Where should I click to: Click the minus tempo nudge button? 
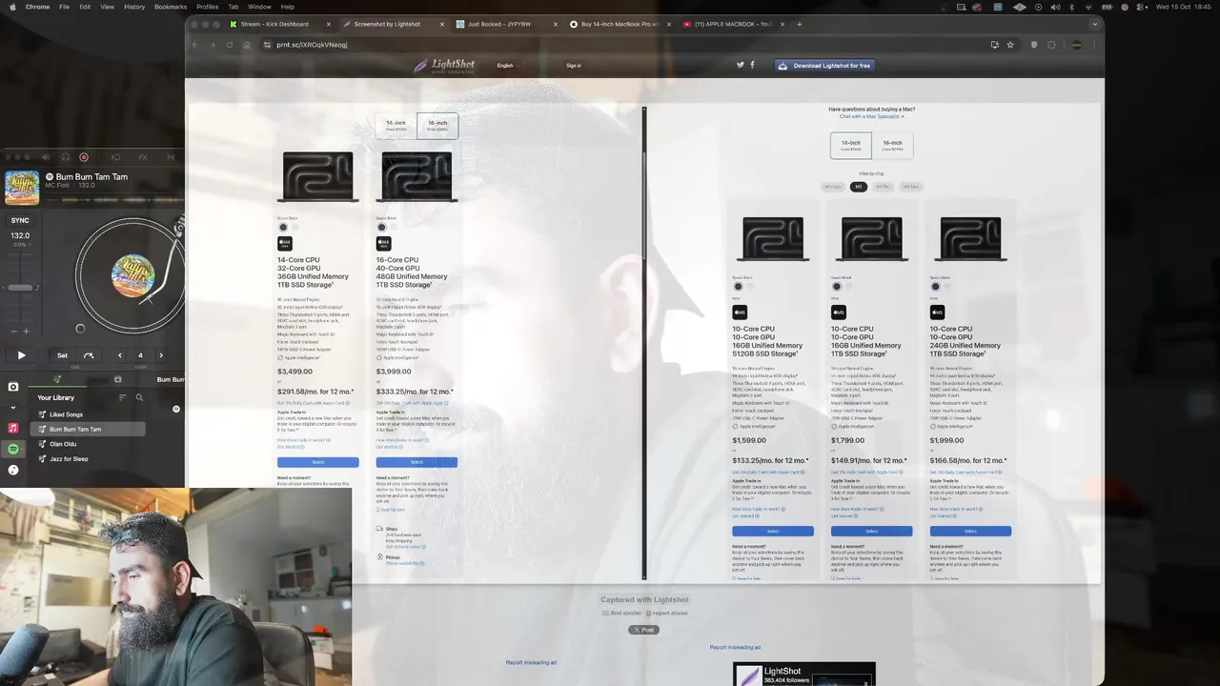click(12, 331)
